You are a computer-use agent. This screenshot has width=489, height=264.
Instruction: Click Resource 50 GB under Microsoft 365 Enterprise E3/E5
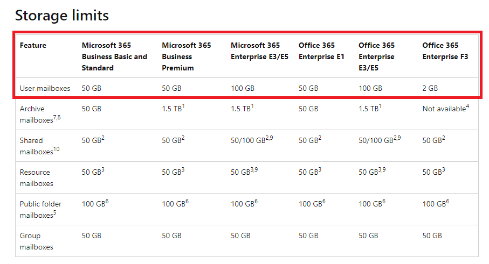point(244,172)
